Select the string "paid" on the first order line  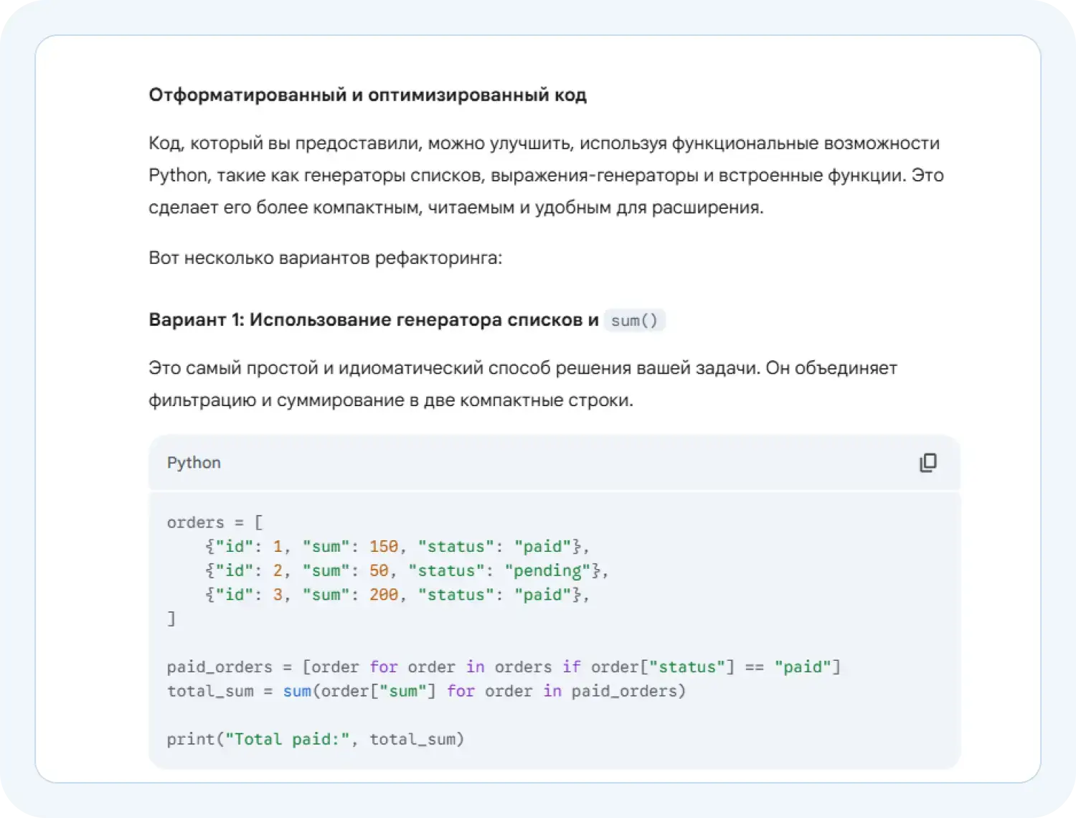tap(542, 546)
